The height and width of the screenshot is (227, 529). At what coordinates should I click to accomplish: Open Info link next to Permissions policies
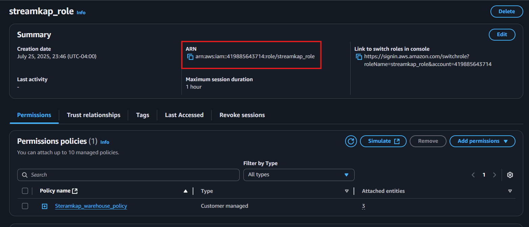pos(105,142)
